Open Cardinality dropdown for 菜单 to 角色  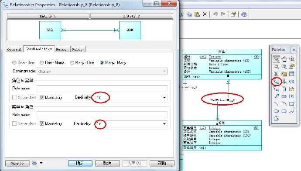(x=164, y=124)
